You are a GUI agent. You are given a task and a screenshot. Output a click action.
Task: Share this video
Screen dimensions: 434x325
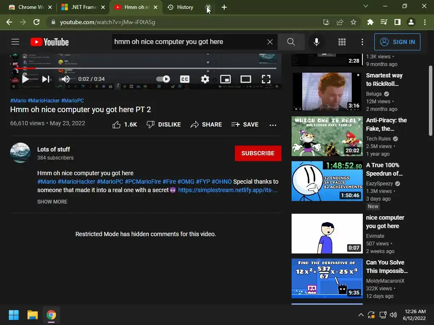206,125
